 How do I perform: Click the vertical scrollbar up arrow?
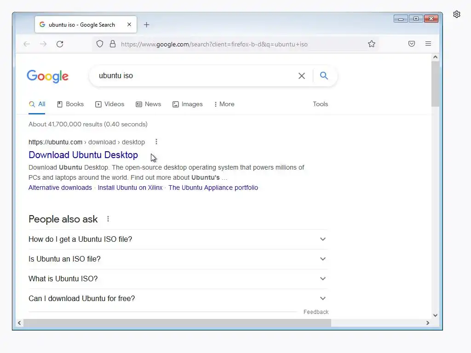(435, 57)
